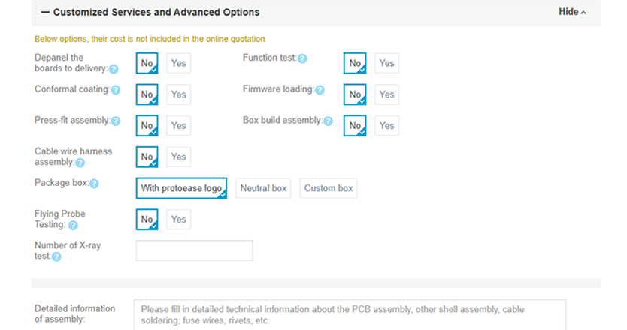The image size is (627, 330).
Task: Click the Firmware loading help icon
Action: pyautogui.click(x=320, y=90)
